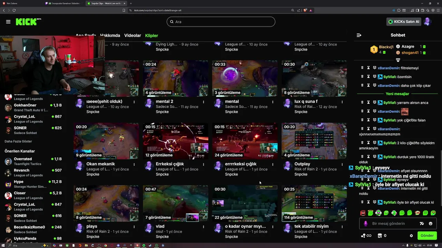Toggle the browser sidebar panel
442x248 pixels.
417,10
